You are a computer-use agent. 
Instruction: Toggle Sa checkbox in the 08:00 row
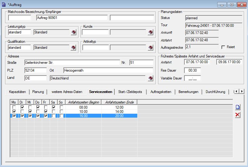point(53,107)
